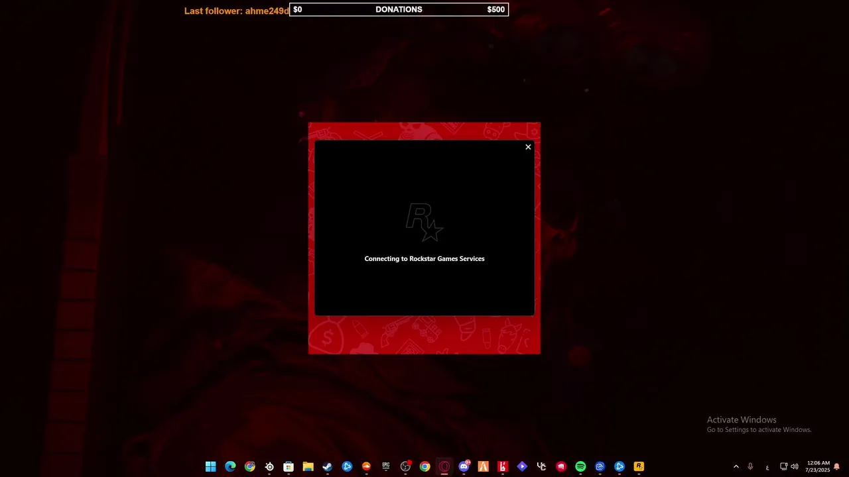This screenshot has height=477, width=849.
Task: Open the orange SoundCloud taskbar icon
Action: point(366,466)
